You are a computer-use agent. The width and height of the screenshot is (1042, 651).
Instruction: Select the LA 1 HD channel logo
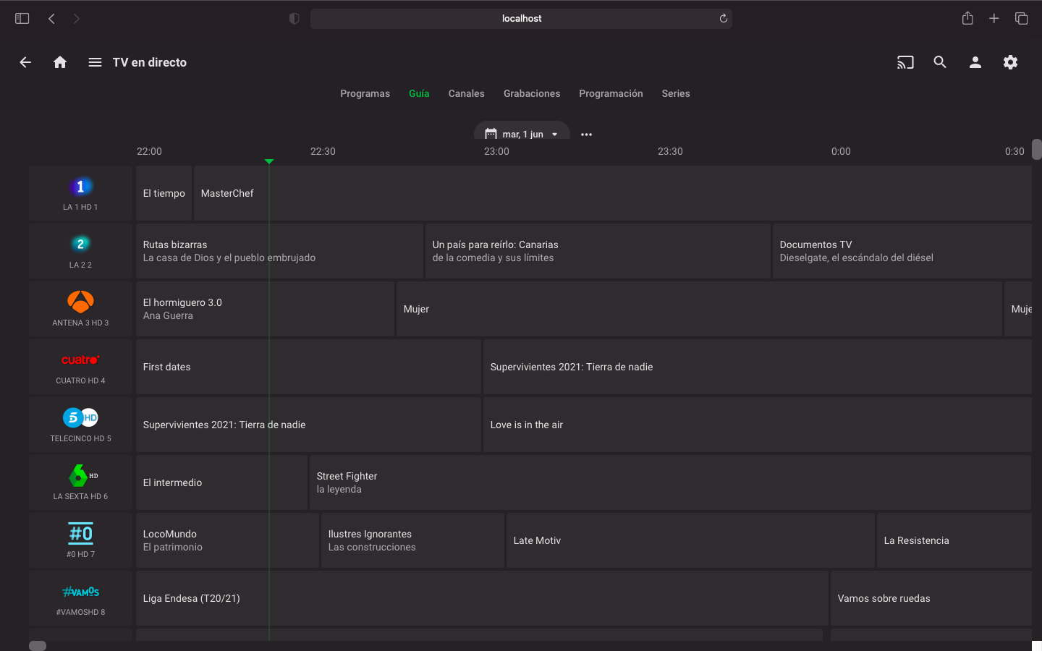[x=80, y=187]
